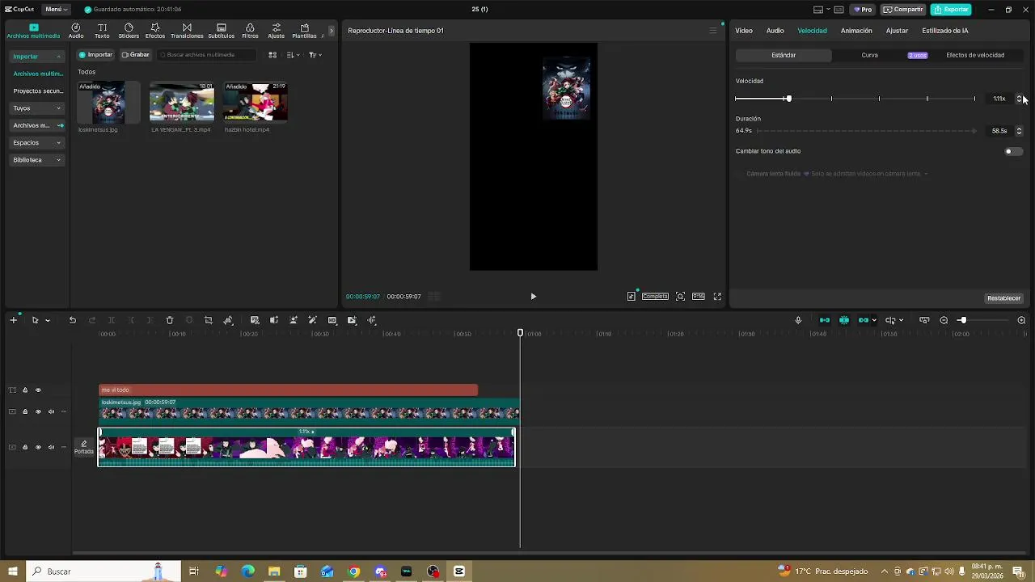
Task: Zoom in timeline with plus magnifier
Action: (x=1021, y=320)
